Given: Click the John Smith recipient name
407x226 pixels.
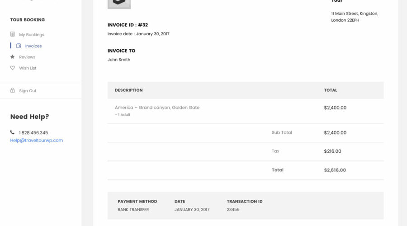Looking at the screenshot, I should (119, 60).
